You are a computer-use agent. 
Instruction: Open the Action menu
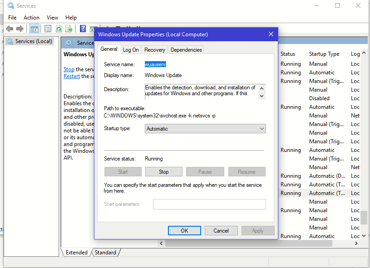tap(31, 18)
